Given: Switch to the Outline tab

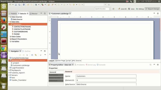Looking at the screenshot, I should coord(26,51).
